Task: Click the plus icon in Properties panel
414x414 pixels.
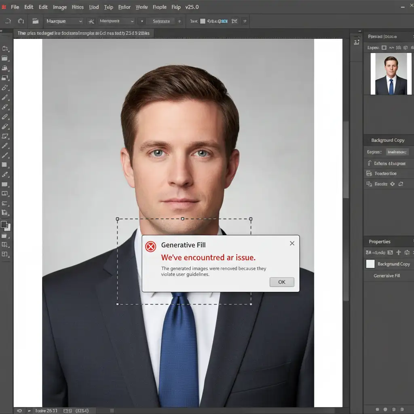Action: [x=398, y=252]
